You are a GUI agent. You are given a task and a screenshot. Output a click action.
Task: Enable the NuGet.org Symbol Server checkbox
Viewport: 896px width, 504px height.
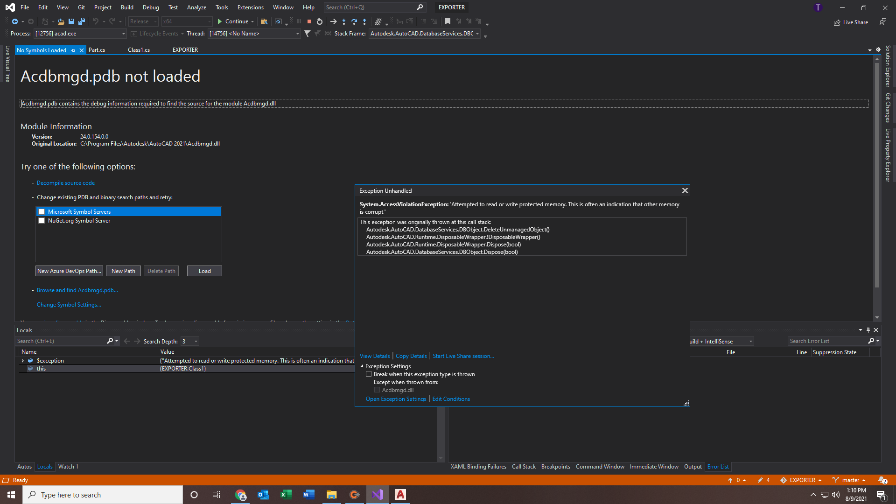42,221
